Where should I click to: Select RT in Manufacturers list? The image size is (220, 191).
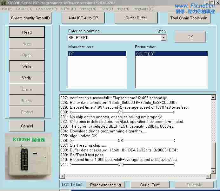tap(97, 54)
